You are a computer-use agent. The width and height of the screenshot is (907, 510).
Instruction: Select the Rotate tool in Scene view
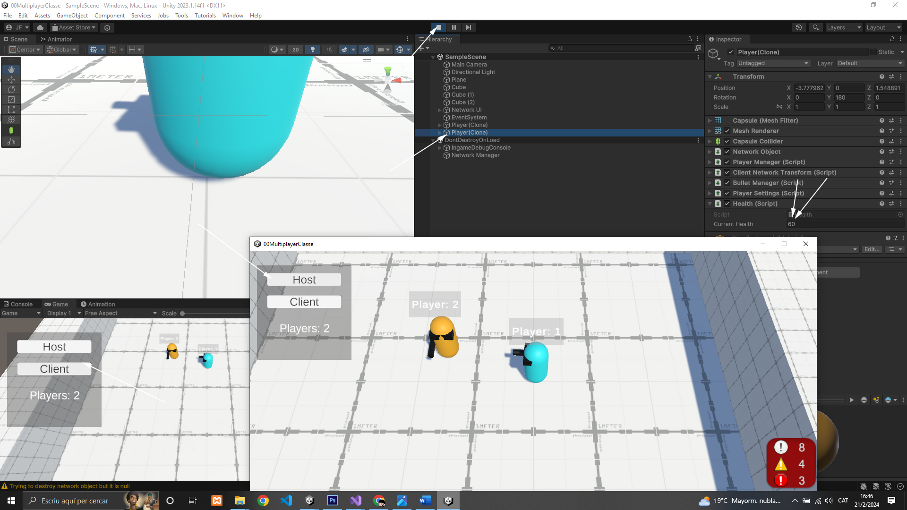[11, 90]
